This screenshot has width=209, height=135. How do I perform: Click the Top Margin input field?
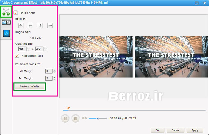[x=48, y=78]
